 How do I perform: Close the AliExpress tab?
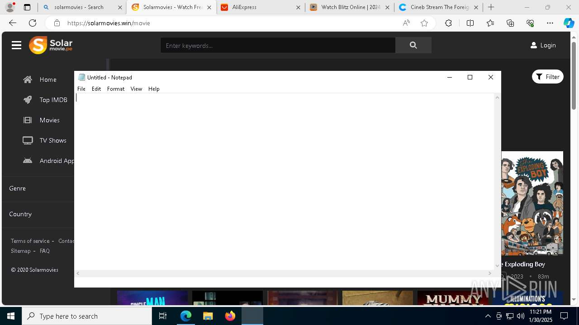298,7
